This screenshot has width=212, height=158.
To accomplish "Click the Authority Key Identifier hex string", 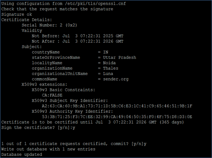I will (117, 117).
